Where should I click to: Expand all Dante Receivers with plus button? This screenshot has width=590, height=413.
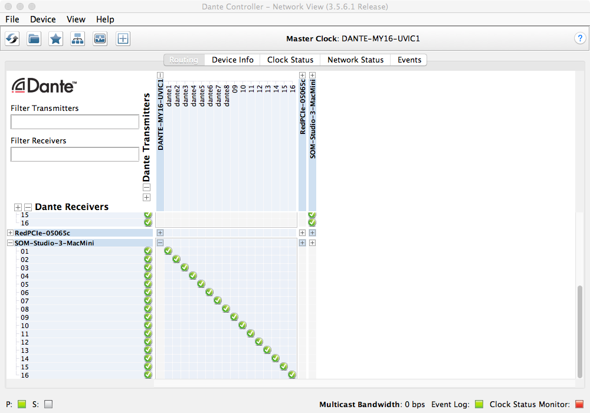click(18, 207)
